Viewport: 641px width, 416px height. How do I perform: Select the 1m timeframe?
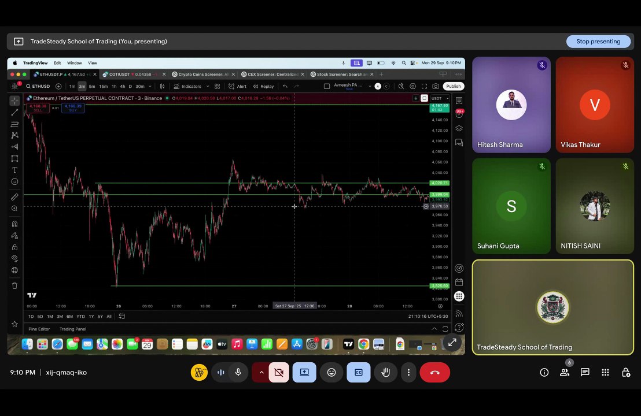coord(72,86)
